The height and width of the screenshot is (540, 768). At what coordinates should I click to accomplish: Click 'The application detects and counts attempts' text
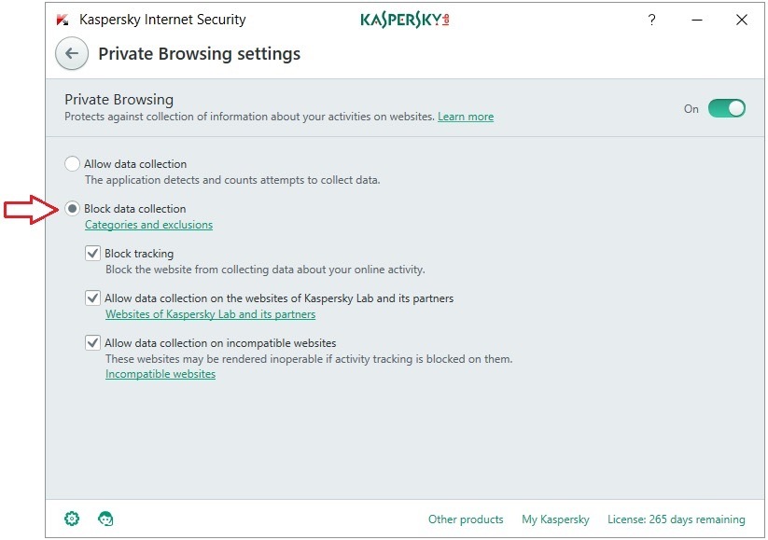[x=232, y=180]
